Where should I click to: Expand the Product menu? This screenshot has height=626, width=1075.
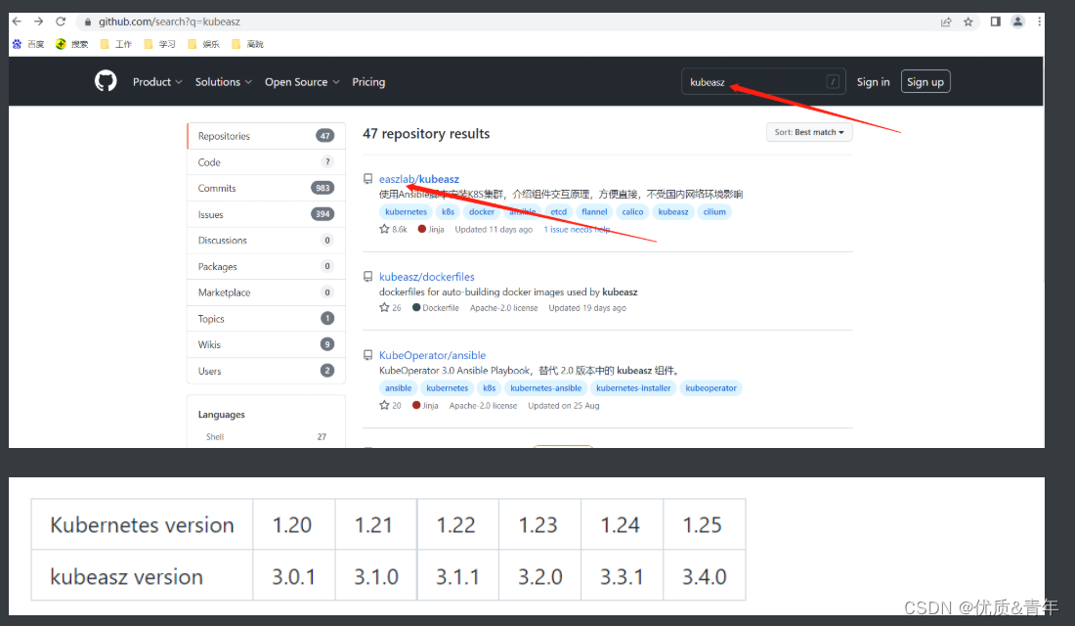[x=157, y=82]
